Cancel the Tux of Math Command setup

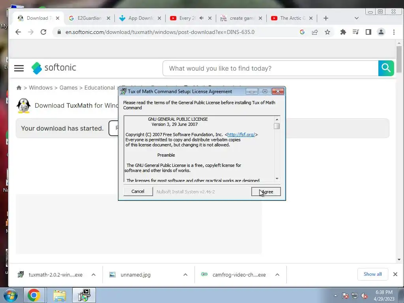coord(138,191)
